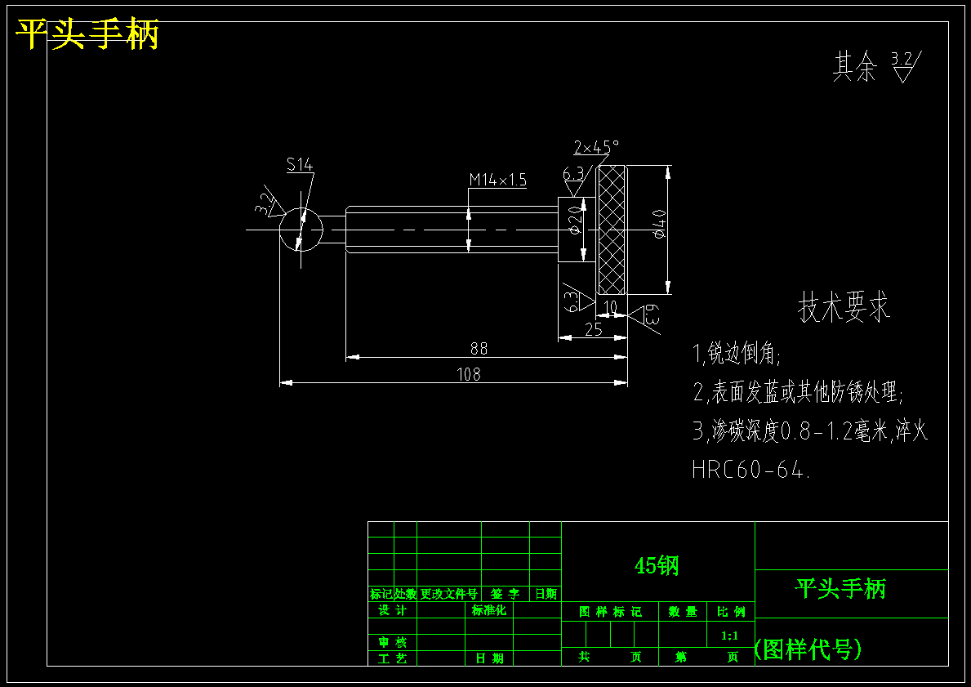Click the 第 sheet number label

680,657
